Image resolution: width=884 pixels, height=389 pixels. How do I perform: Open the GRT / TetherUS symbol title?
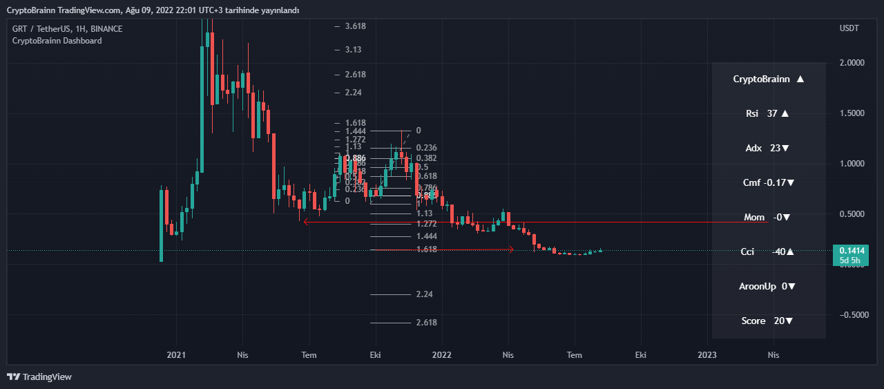68,29
